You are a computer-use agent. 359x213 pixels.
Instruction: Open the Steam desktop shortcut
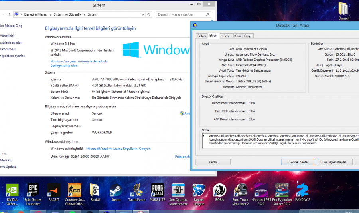pyautogui.click(x=116, y=190)
